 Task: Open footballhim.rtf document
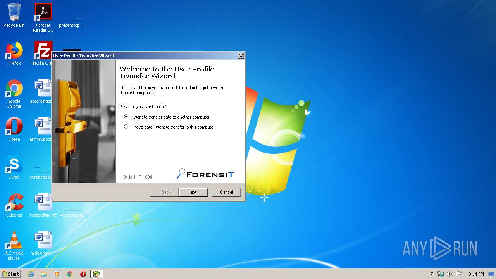43,205
